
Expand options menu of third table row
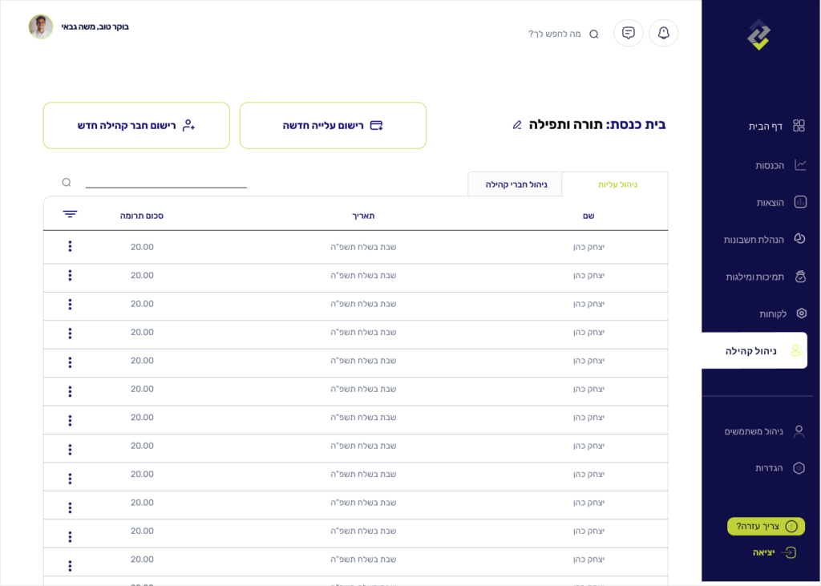[x=70, y=305]
